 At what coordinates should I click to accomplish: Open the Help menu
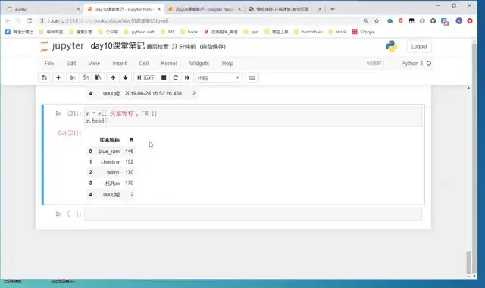[x=227, y=64]
